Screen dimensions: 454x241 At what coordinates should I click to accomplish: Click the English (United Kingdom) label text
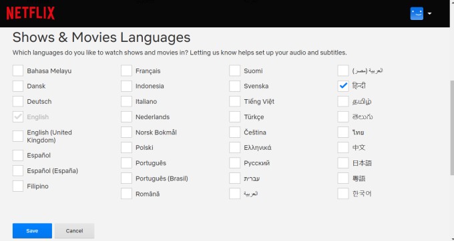pyautogui.click(x=49, y=136)
